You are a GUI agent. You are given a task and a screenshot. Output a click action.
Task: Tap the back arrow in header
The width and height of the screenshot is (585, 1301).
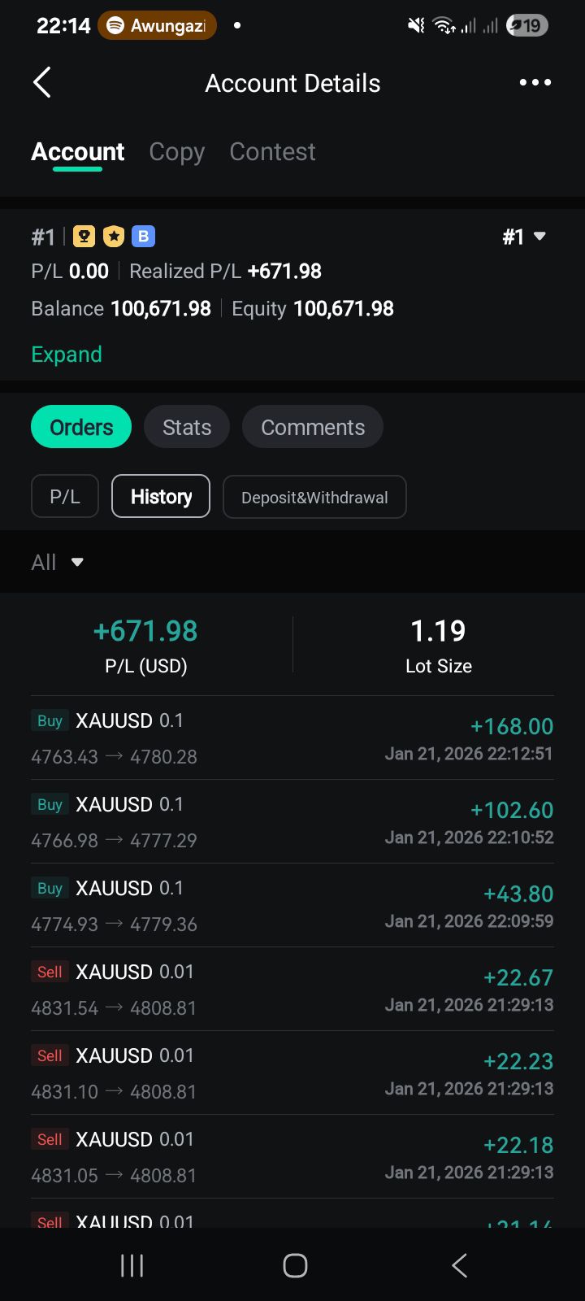[42, 83]
